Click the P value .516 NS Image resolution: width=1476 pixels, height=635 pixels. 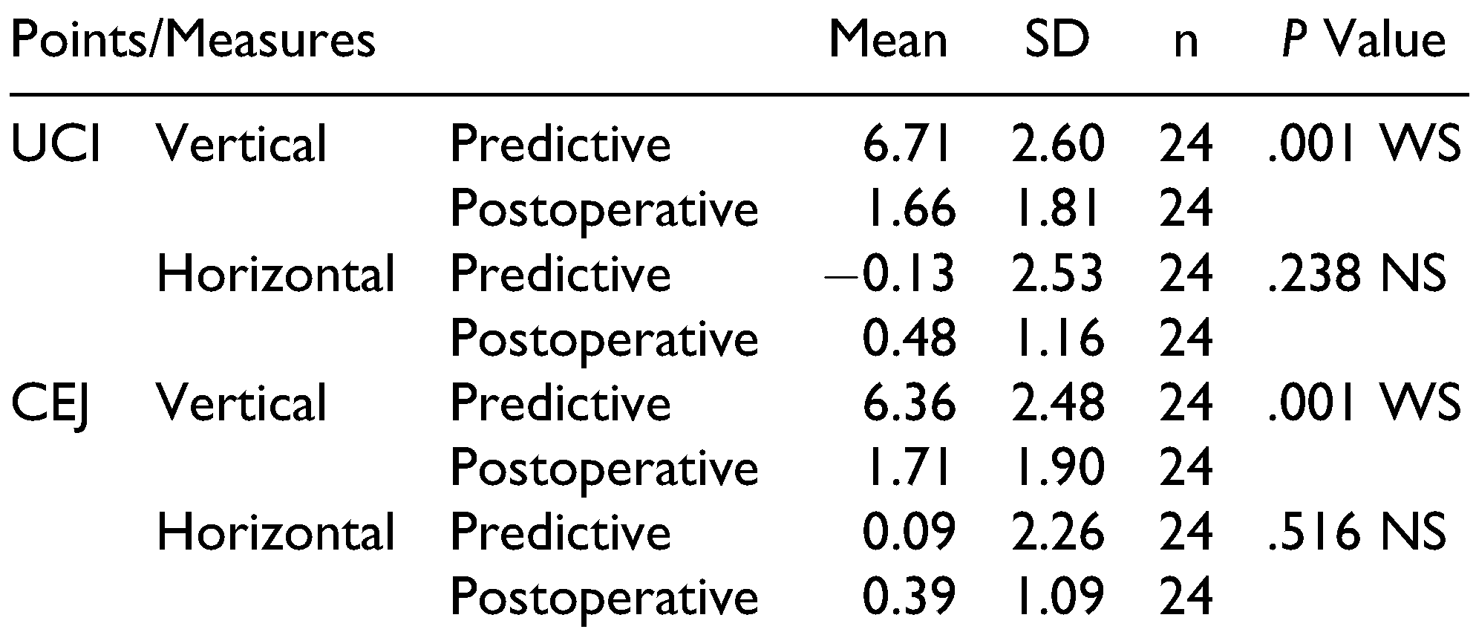pyautogui.click(x=1357, y=533)
